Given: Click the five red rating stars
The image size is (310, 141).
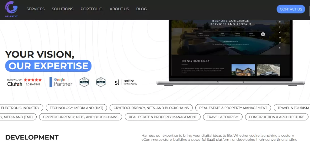Looking at the screenshot, I should click(33, 80).
